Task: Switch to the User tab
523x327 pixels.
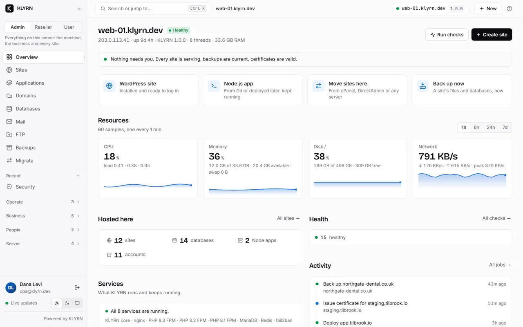Action: coord(69,27)
